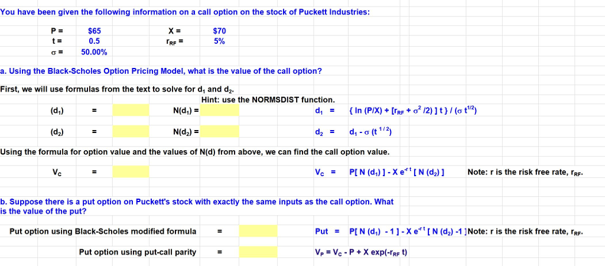605x266 pixels.
Task: Click the NORMSDIST hint text
Action: pos(268,100)
